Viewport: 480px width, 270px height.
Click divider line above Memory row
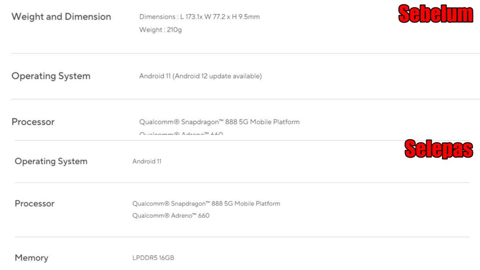pyautogui.click(x=242, y=237)
